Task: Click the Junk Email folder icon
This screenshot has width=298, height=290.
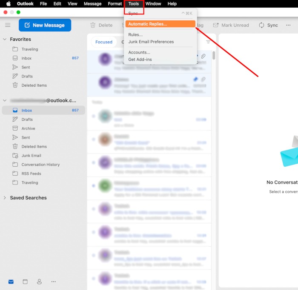Action: 15,156
